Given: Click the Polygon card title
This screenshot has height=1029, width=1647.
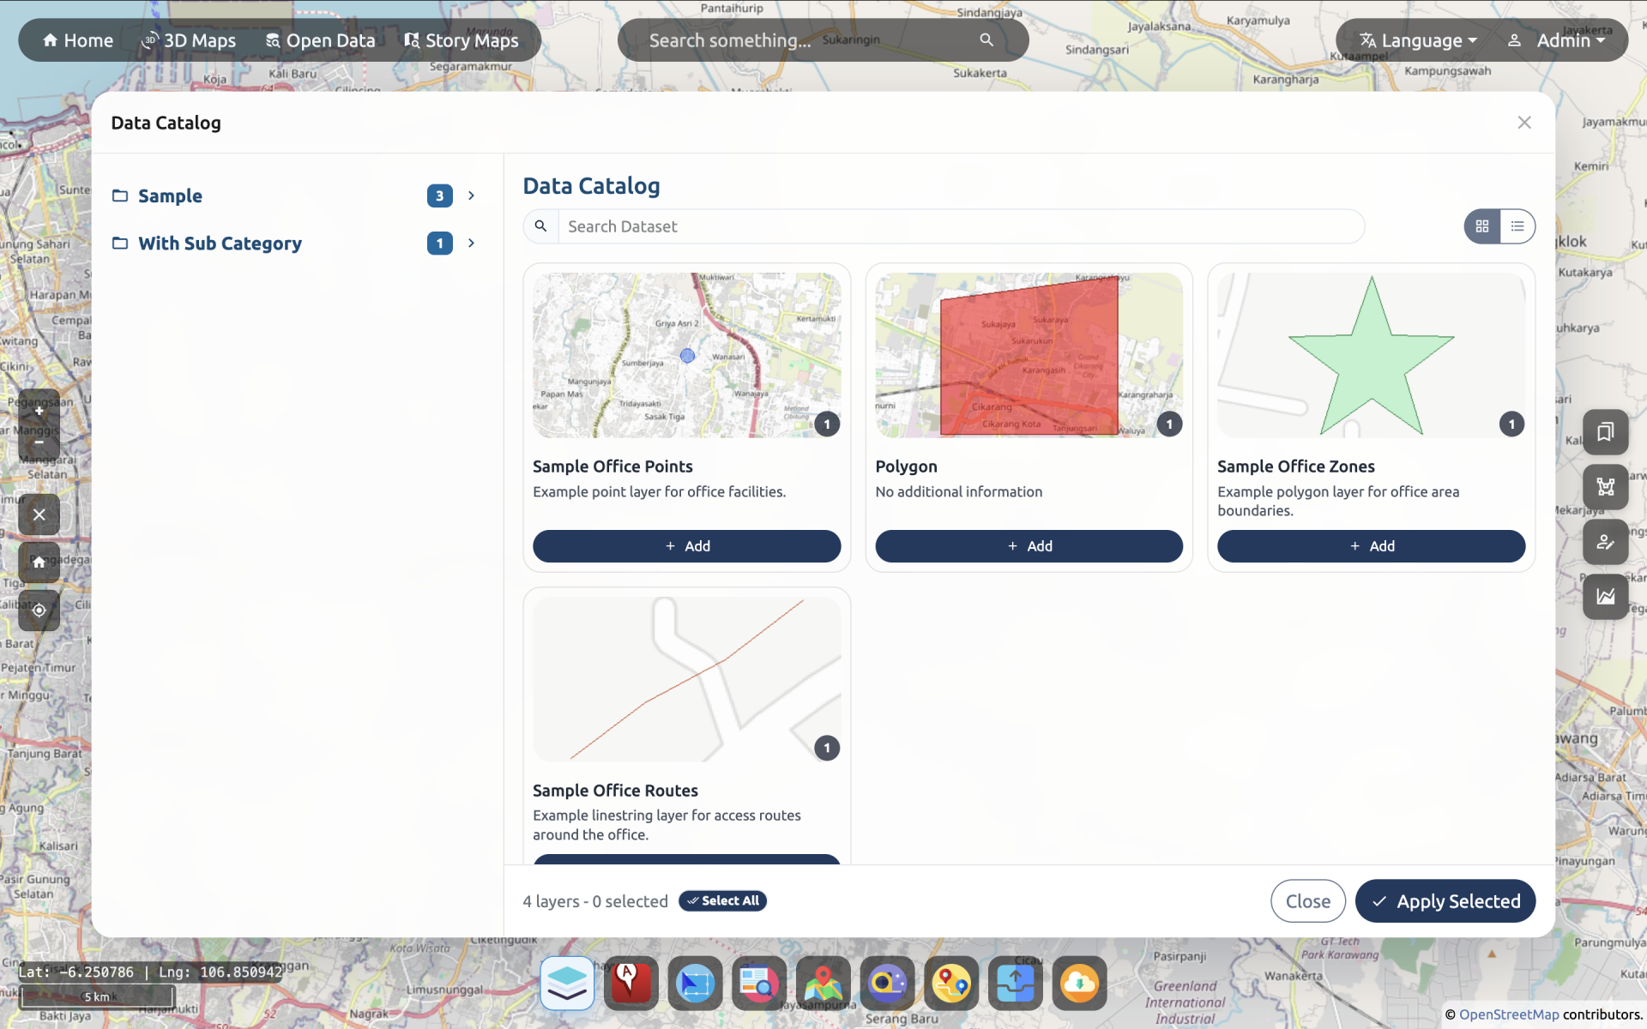Looking at the screenshot, I should point(906,466).
